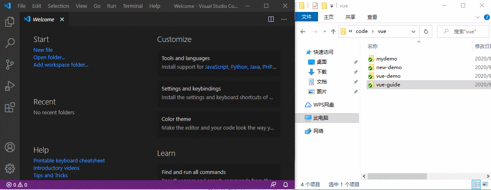Click the horizontal scrollbar in File Explorer
This screenshot has width=491, height=190.
(x=397, y=176)
